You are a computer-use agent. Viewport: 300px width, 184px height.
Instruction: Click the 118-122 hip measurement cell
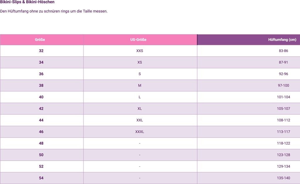[283, 143]
